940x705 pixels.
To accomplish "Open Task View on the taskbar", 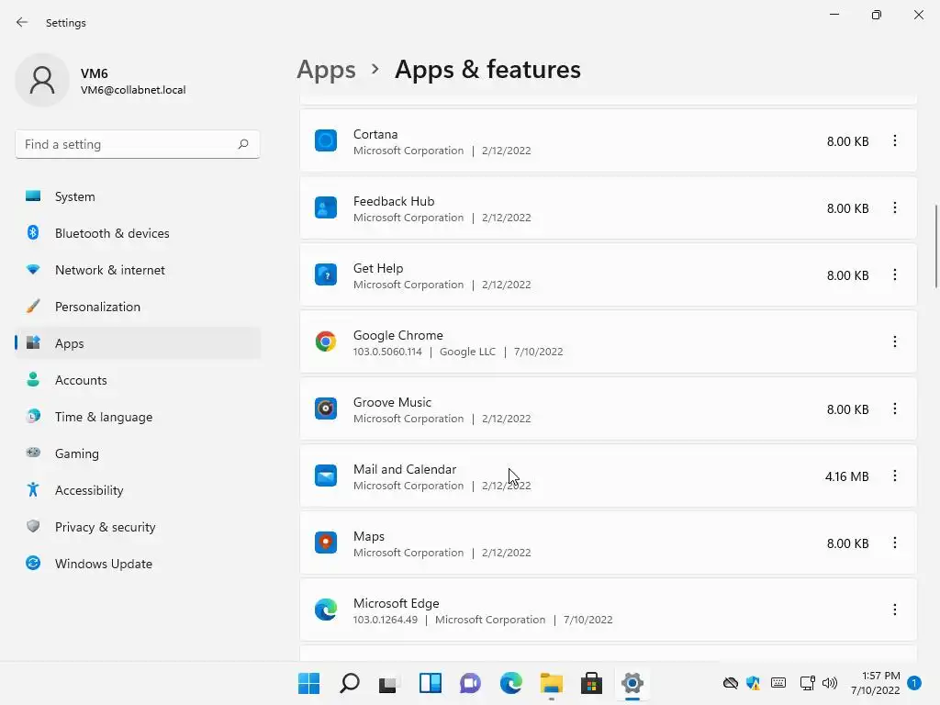I will (388, 683).
